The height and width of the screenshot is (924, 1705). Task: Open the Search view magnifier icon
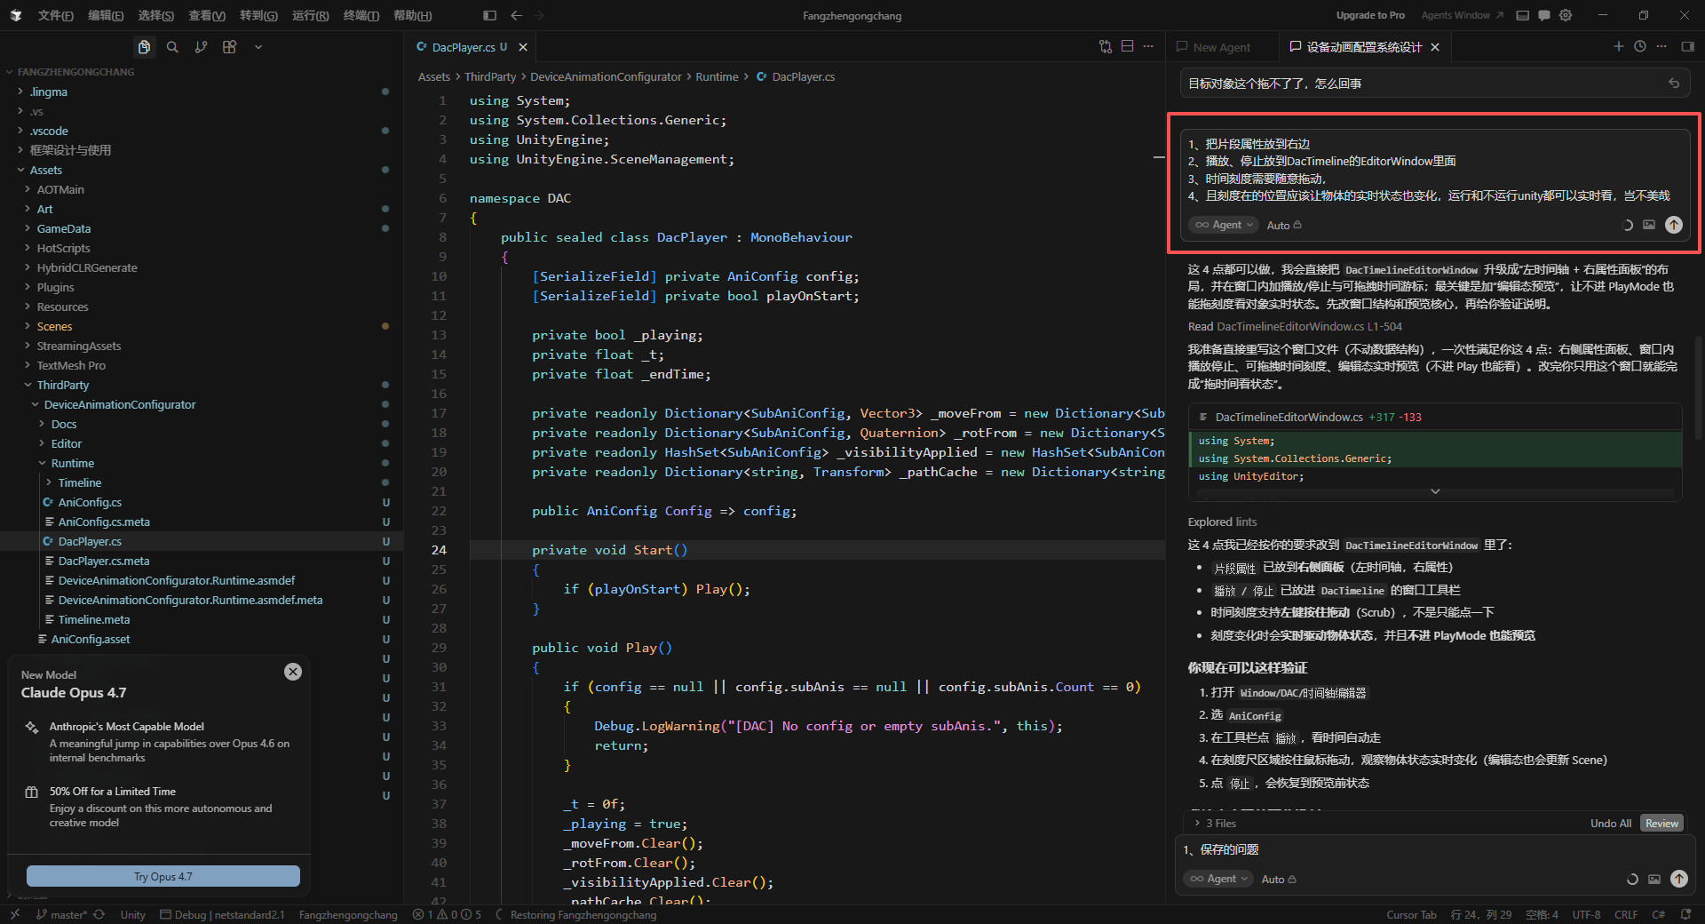[x=172, y=47]
